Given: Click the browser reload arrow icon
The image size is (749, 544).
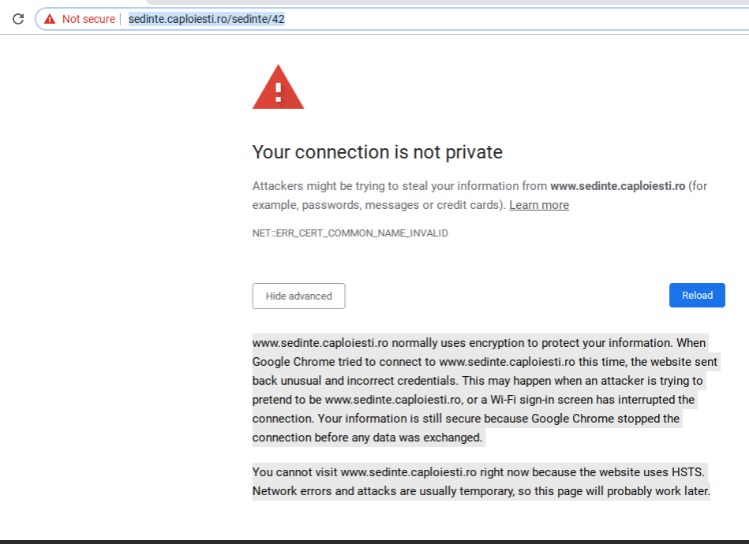Looking at the screenshot, I should [18, 19].
